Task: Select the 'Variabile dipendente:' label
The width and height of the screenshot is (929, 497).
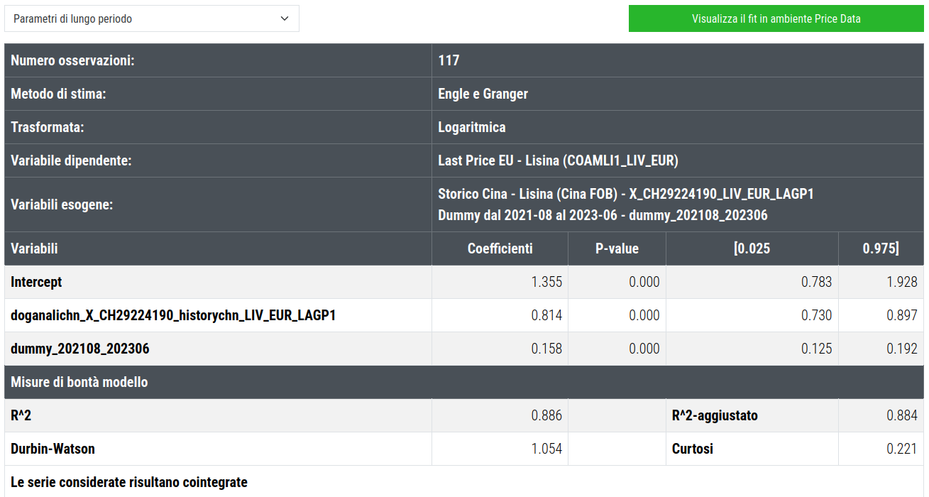Action: tap(72, 160)
